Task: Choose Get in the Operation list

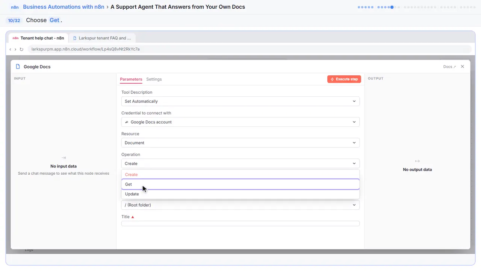Action: 240,184
